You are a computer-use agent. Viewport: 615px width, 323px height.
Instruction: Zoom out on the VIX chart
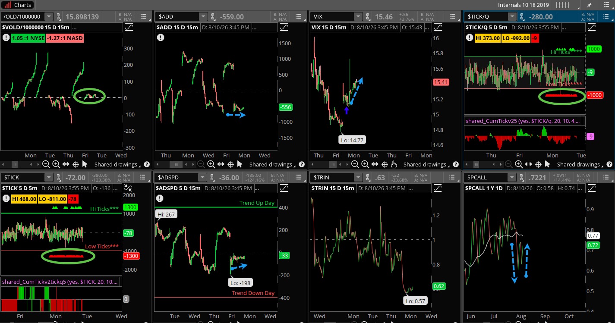coord(355,164)
